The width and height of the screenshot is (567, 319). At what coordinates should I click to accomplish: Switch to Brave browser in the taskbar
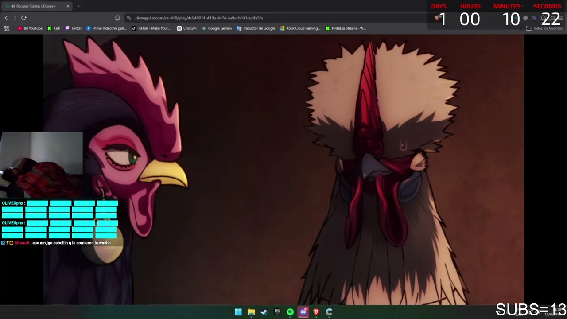pos(316,312)
